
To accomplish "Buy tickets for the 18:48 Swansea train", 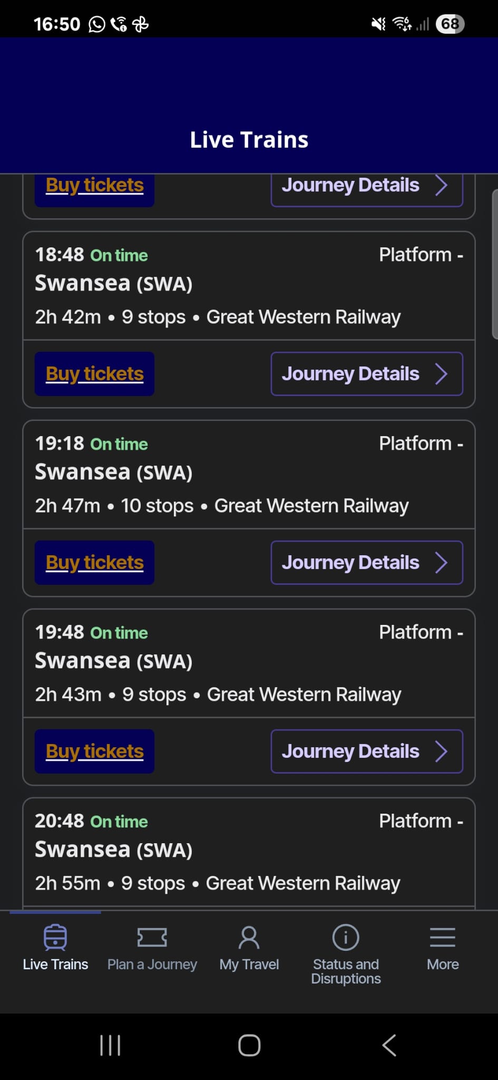I will pos(95,374).
